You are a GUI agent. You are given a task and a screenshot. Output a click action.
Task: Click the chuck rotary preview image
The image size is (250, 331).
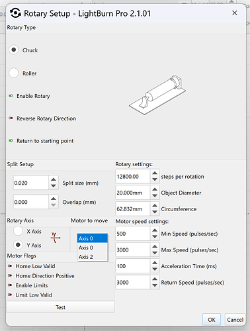point(157,95)
